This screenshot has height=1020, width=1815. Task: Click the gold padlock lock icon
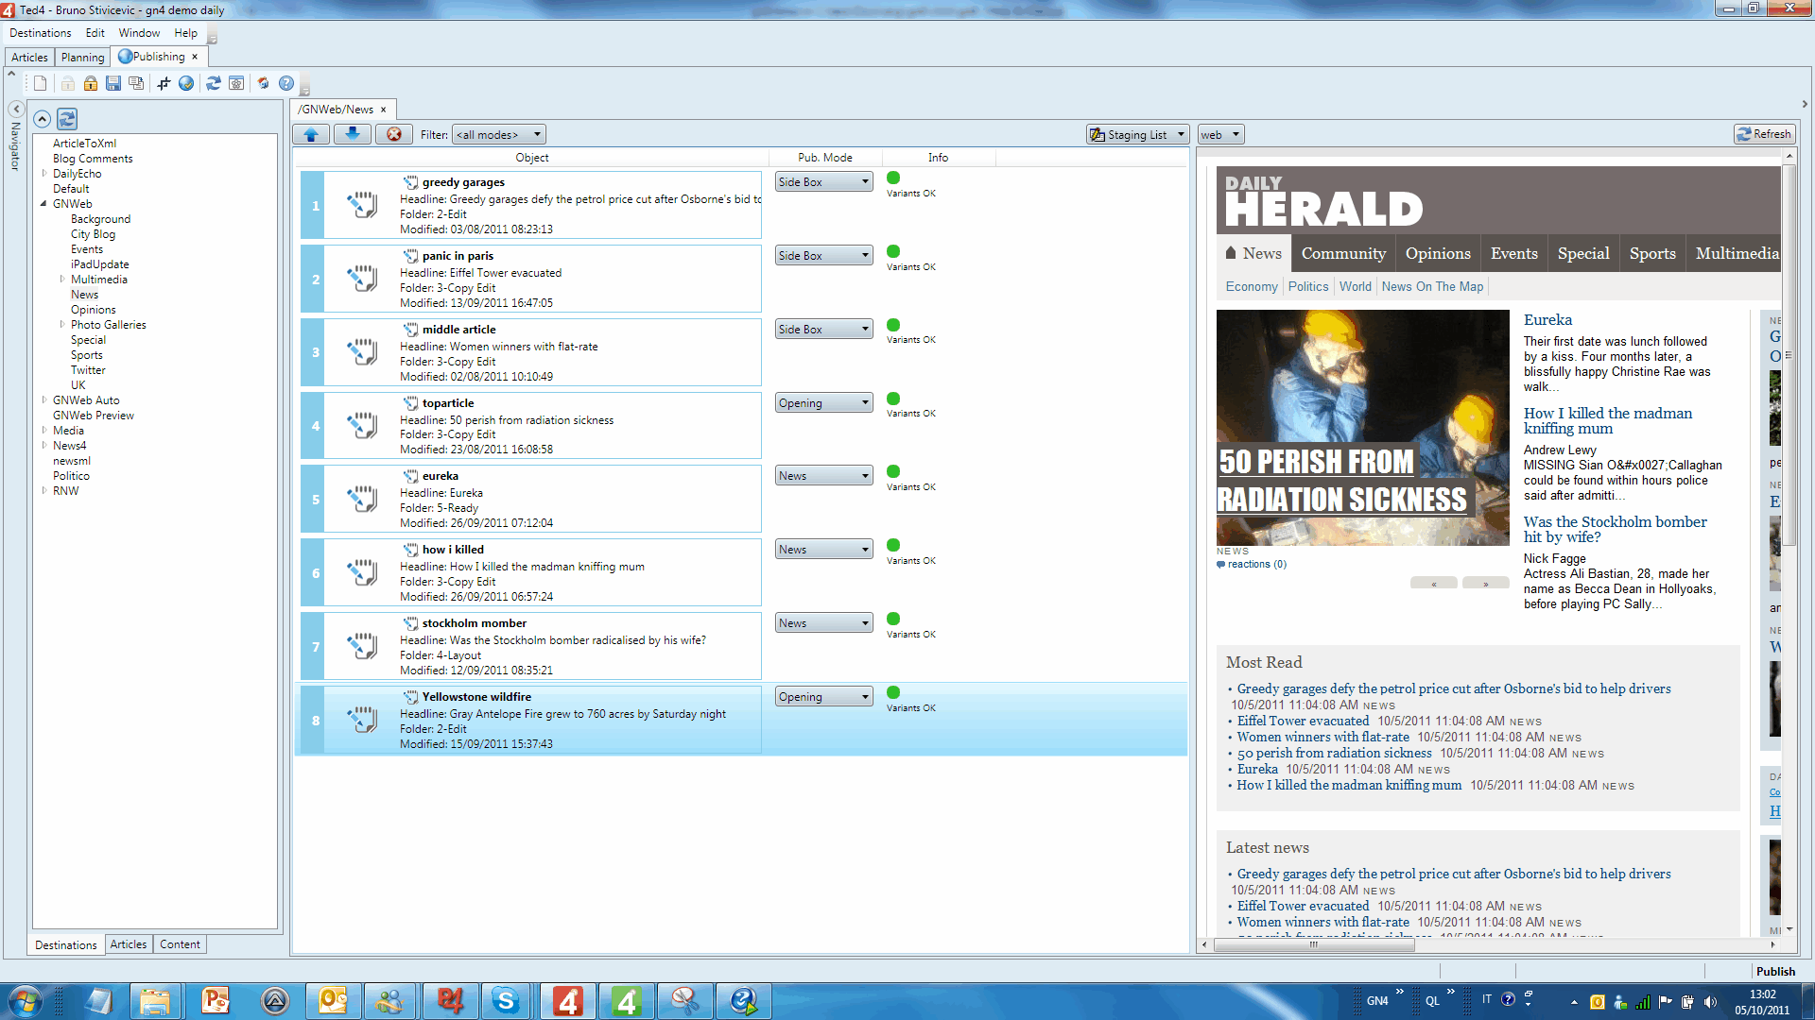[x=91, y=83]
